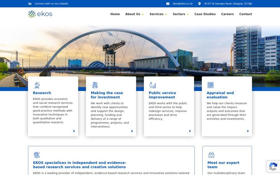Click the text 'We work with clients to'
Viewport: 280px width, 175px height.
(107, 103)
